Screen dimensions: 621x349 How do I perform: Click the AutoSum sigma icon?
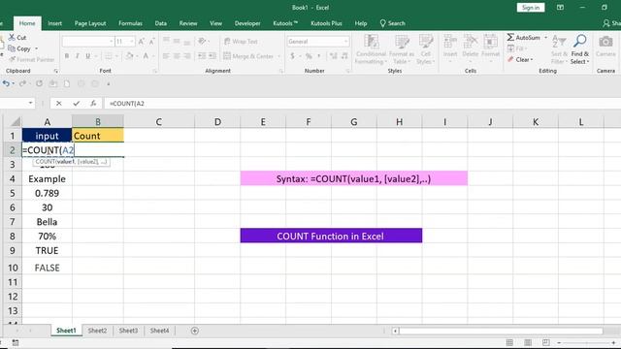[510, 37]
